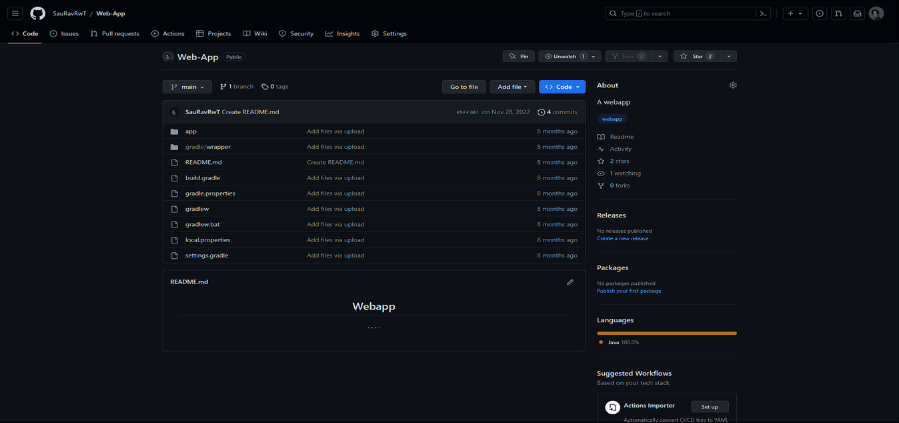
Task: Open the notifications inbox icon
Action: [x=857, y=13]
